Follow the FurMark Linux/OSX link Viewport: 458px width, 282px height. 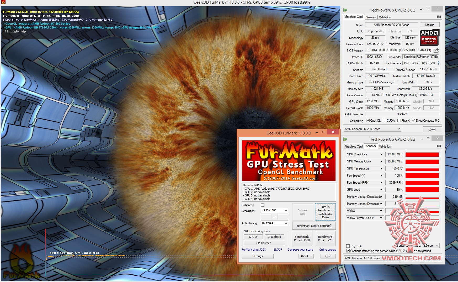(x=253, y=250)
